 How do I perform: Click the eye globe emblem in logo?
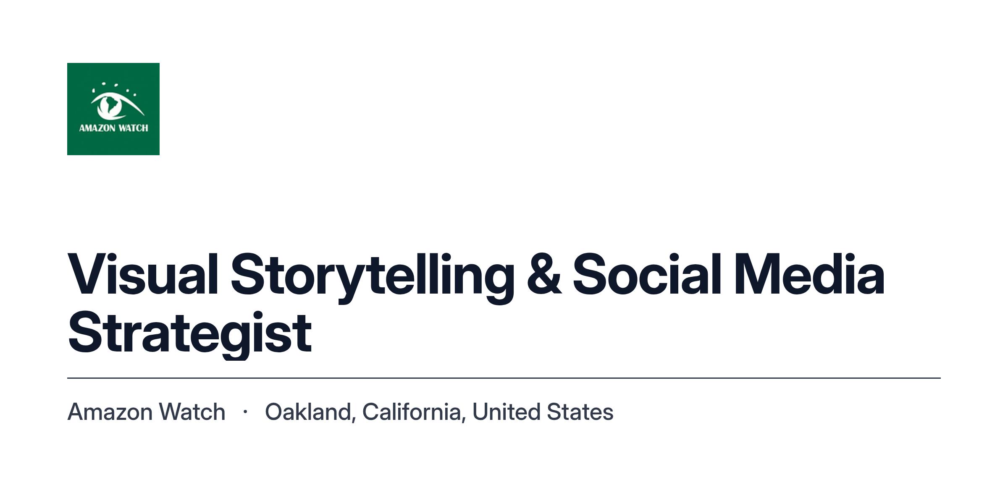117,107
